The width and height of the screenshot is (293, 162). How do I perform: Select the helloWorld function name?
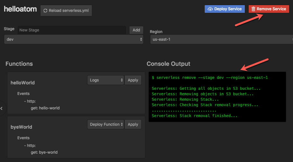click(22, 83)
